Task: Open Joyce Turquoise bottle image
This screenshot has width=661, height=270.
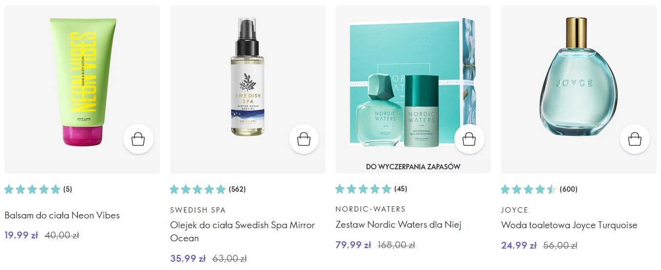Action: [579, 90]
